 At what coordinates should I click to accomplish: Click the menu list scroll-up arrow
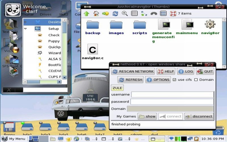[64, 20]
